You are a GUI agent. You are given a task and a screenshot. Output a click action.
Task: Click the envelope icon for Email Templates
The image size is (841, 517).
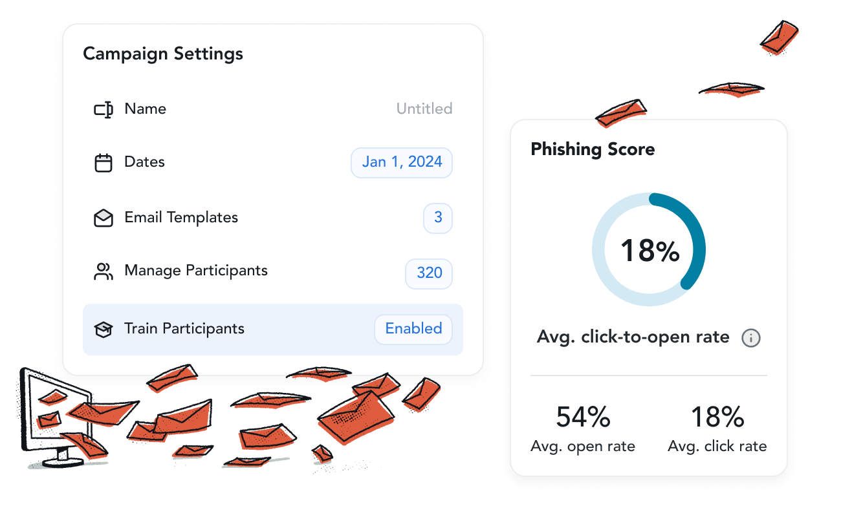[x=104, y=218]
